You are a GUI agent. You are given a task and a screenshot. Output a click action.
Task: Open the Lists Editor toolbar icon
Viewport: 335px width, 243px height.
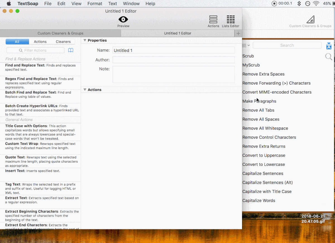(x=231, y=19)
